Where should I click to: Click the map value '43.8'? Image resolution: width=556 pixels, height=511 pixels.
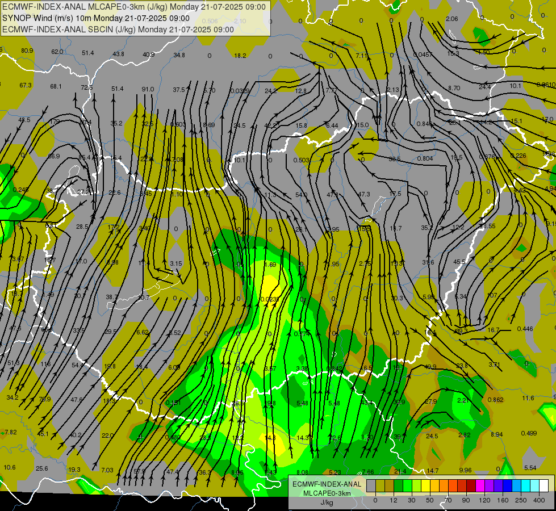[119, 54]
